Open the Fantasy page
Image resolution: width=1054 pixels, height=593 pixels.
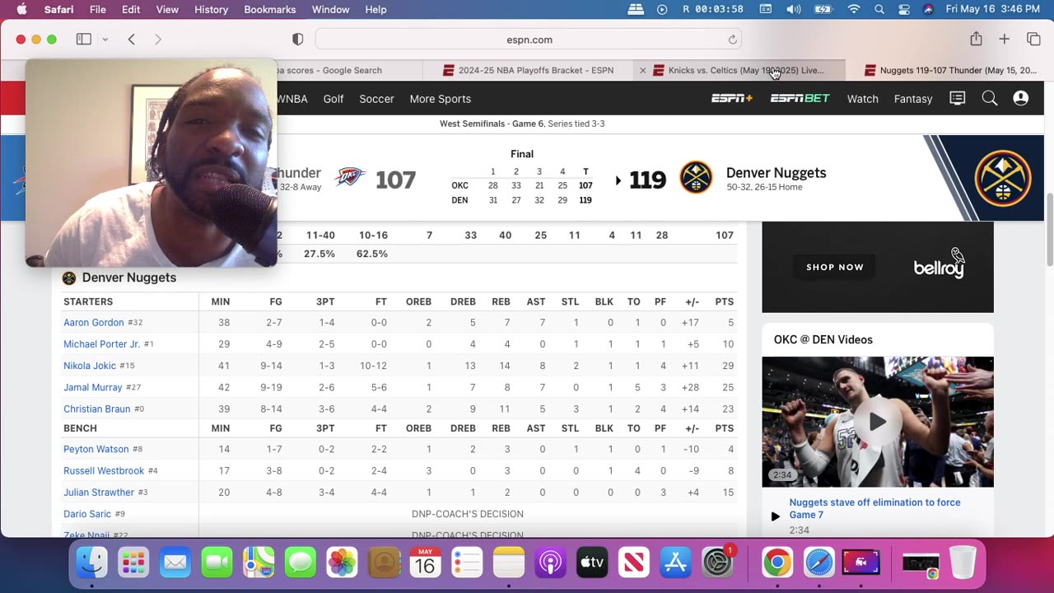[x=913, y=99]
